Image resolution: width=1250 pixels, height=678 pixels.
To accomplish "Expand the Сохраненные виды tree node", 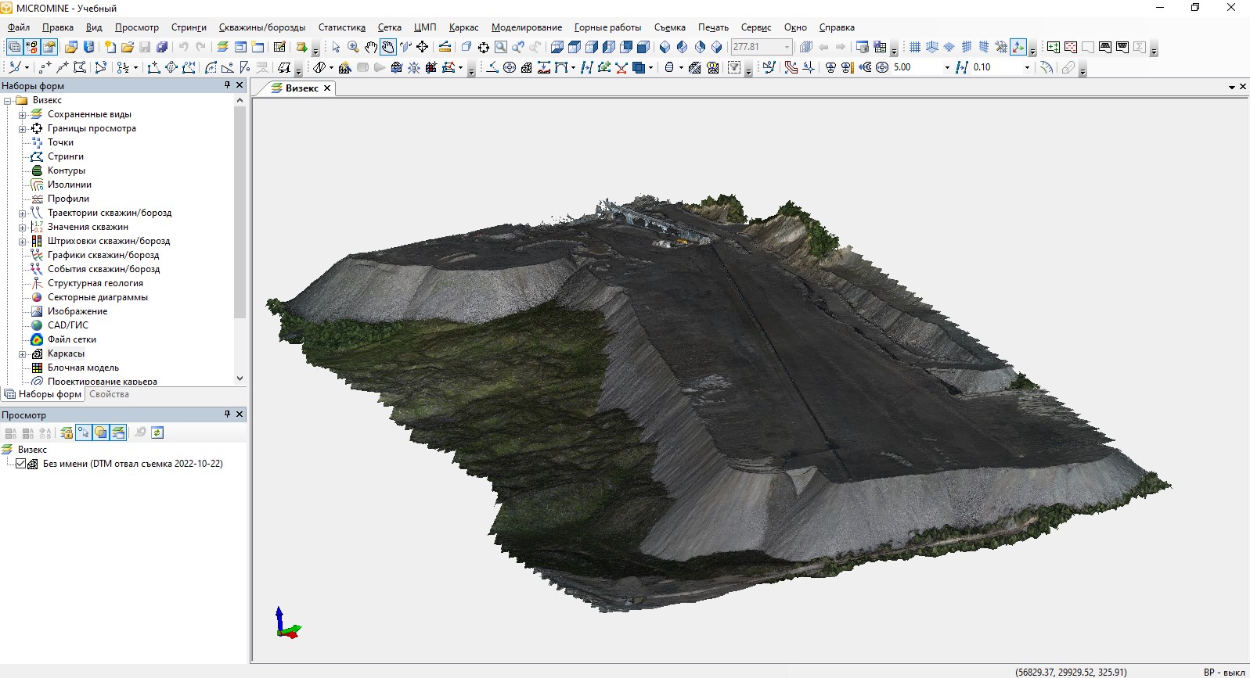I will point(23,115).
